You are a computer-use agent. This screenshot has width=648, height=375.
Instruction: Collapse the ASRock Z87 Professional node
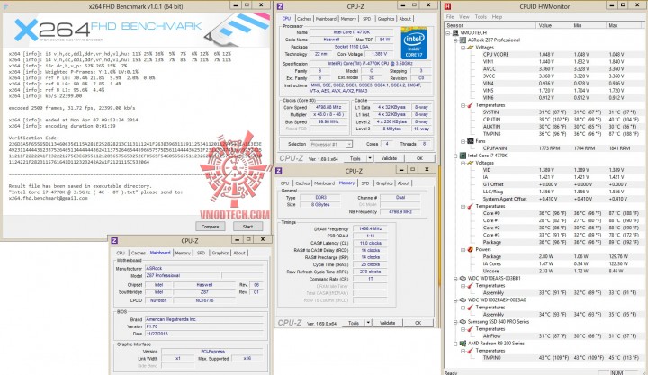tap(455, 40)
